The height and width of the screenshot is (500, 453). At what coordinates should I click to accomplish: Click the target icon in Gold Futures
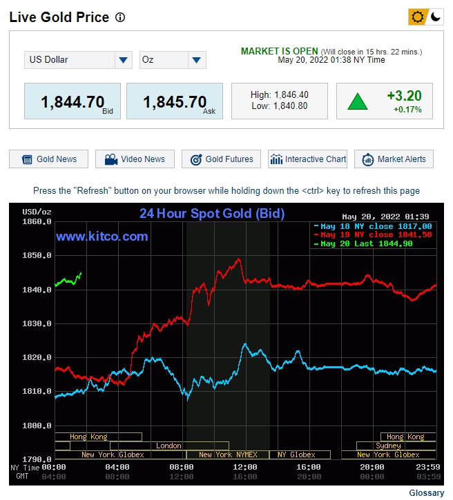coord(196,159)
